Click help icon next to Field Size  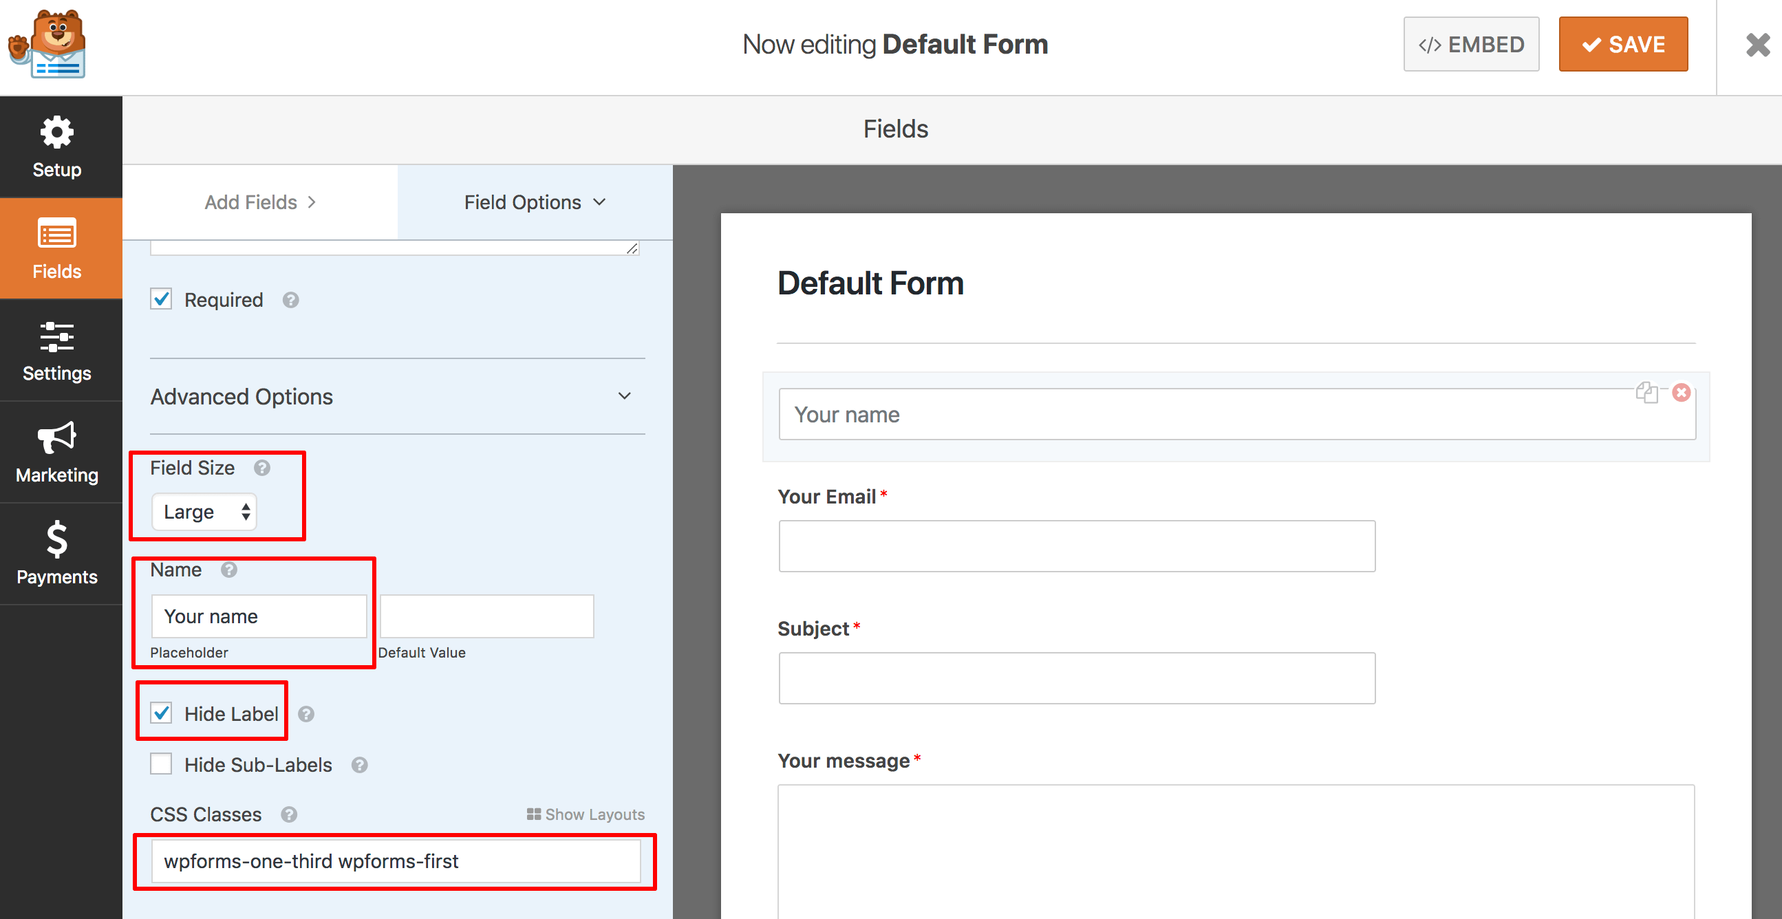(261, 468)
